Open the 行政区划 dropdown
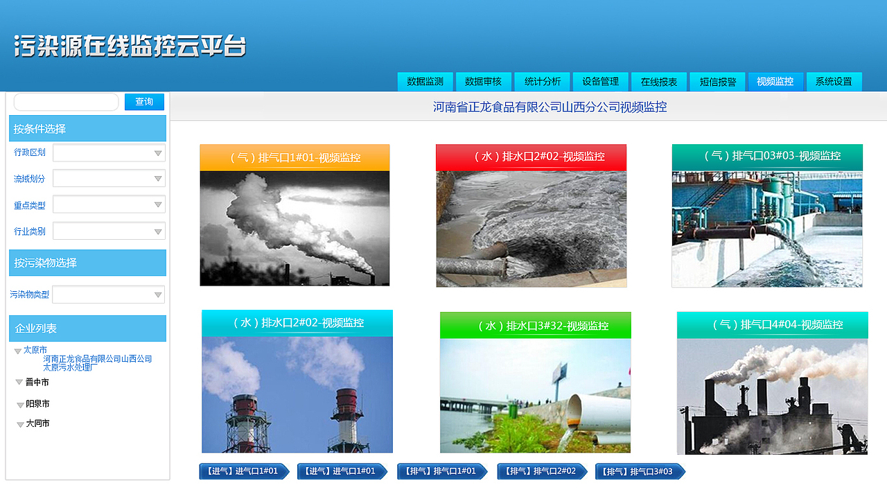This screenshot has height=499, width=887. click(x=109, y=152)
